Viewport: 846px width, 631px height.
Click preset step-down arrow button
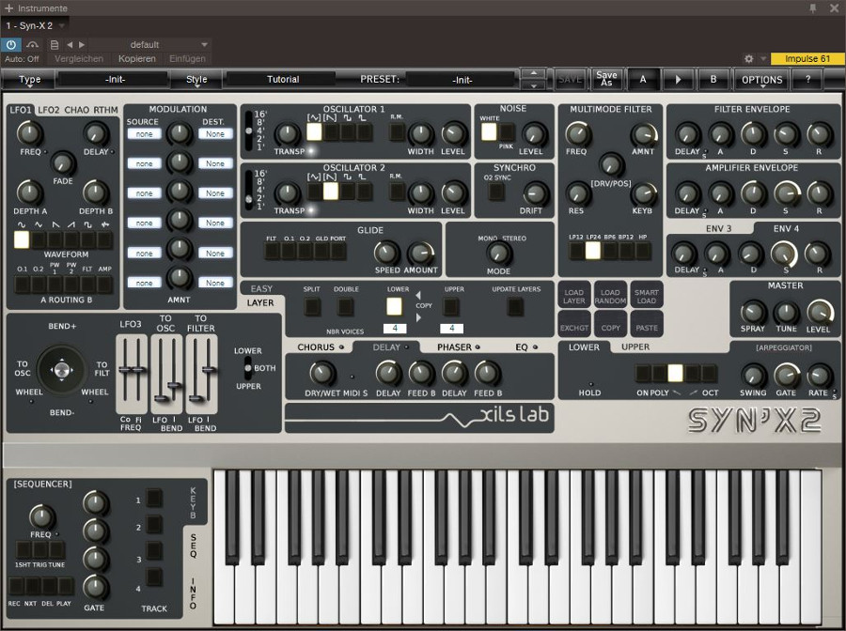click(534, 85)
